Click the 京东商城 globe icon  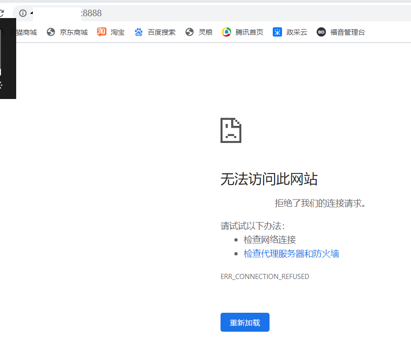(51, 32)
